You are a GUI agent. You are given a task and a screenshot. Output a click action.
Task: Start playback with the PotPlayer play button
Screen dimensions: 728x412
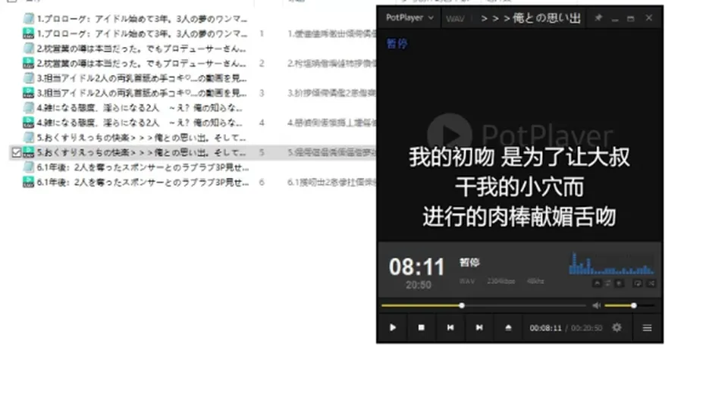point(393,328)
